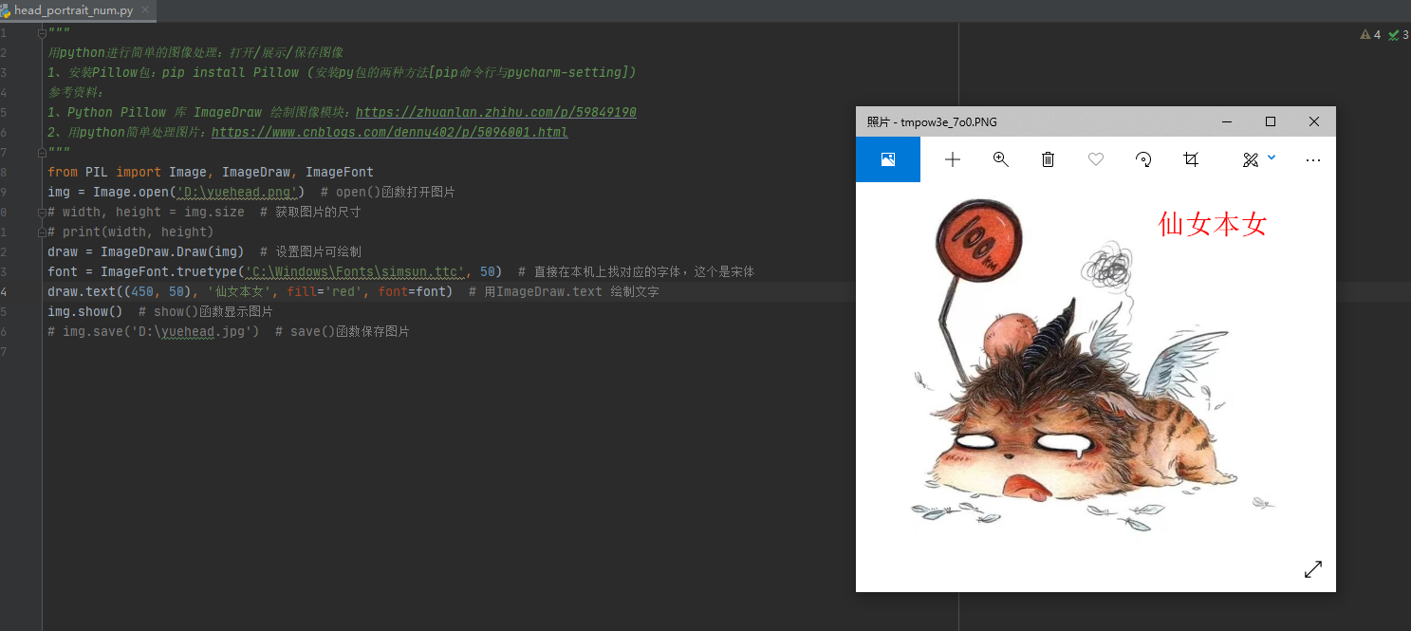Click the 'from PIL import' statement line
Viewport: 1411px width, 631px height.
(211, 172)
